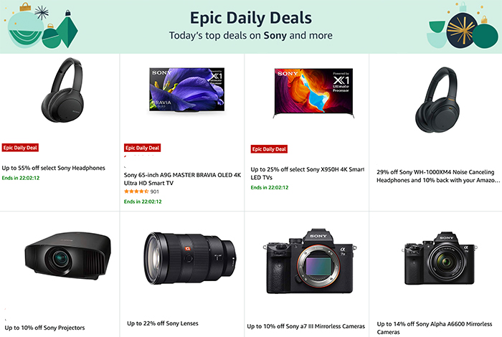Click 'Up to 10% off Sony a7 III' link
This screenshot has width=502, height=337.
(x=306, y=326)
